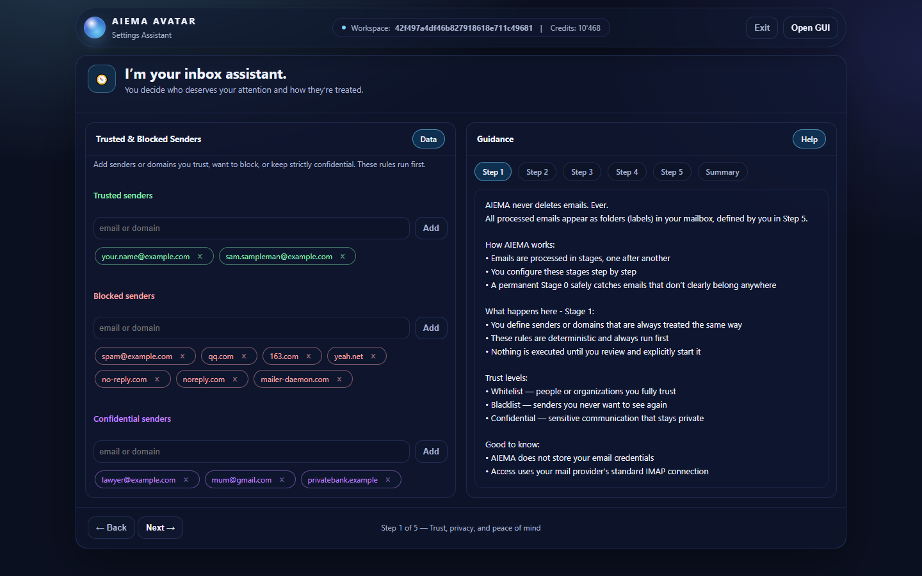Open the Data panel button
Image resolution: width=922 pixels, height=576 pixels.
428,140
